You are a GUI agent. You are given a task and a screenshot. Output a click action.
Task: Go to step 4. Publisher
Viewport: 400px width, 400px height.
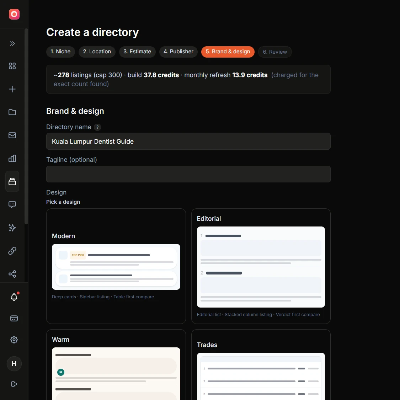tap(178, 52)
